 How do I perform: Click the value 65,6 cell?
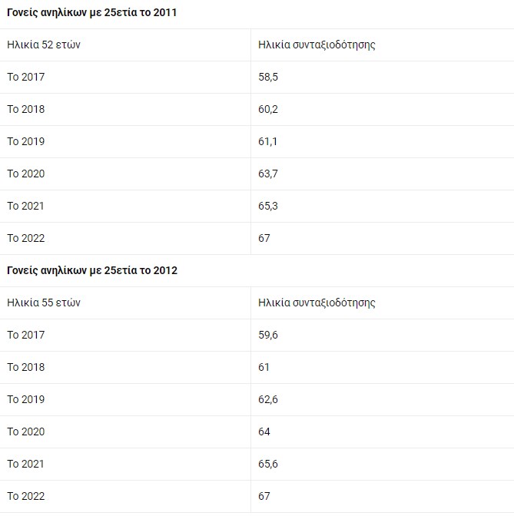click(x=268, y=464)
